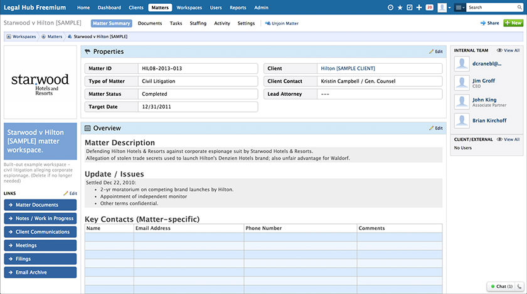Open the recent items clock icon
527x294 pixels.
(x=391, y=8)
